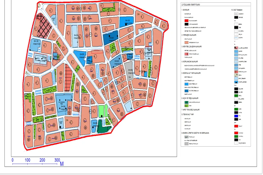Click the black cross-hatched block on the map
263x175 pixels.
pyautogui.click(x=44, y=26)
